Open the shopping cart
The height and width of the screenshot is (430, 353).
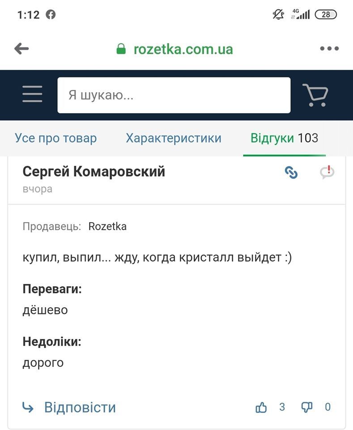(315, 95)
